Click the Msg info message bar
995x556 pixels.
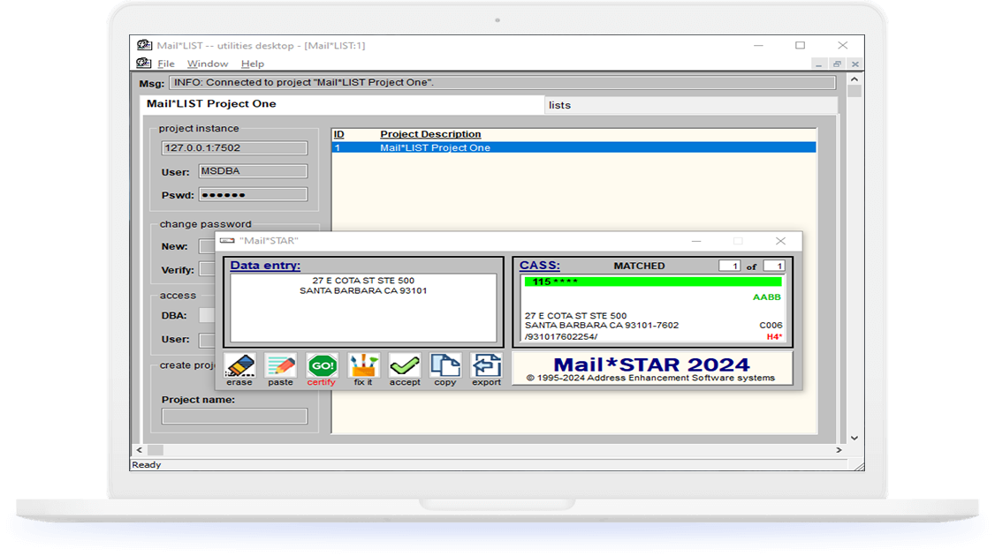click(x=502, y=82)
